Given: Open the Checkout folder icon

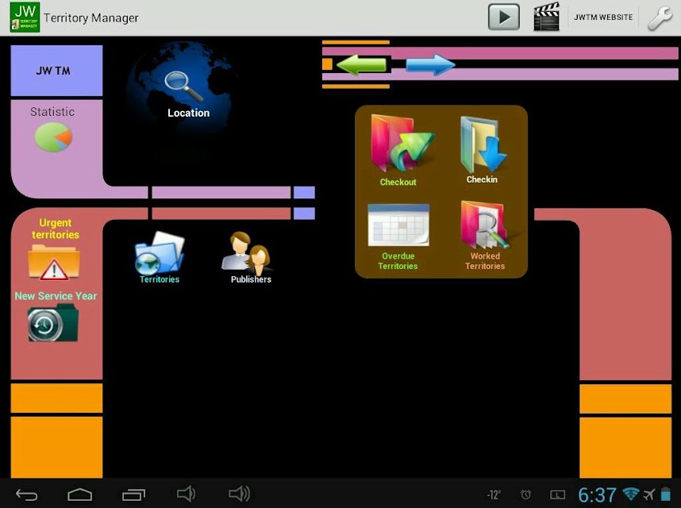Looking at the screenshot, I should (x=401, y=144).
